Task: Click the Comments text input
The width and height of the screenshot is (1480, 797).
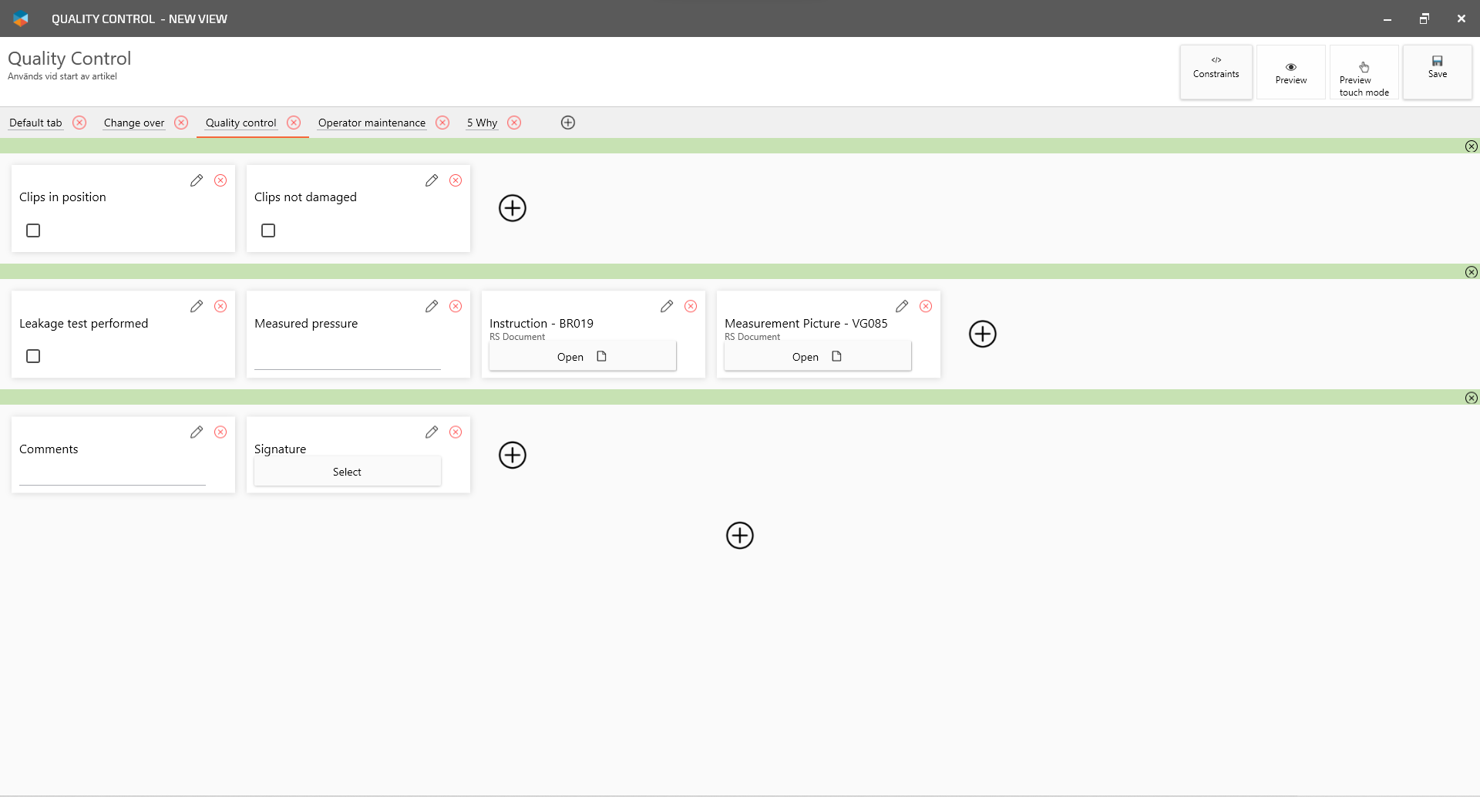Action: coord(113,475)
